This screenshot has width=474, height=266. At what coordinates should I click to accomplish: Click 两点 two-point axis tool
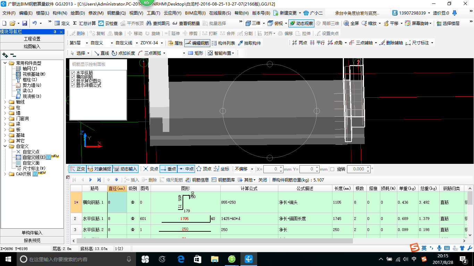[x=299, y=43]
